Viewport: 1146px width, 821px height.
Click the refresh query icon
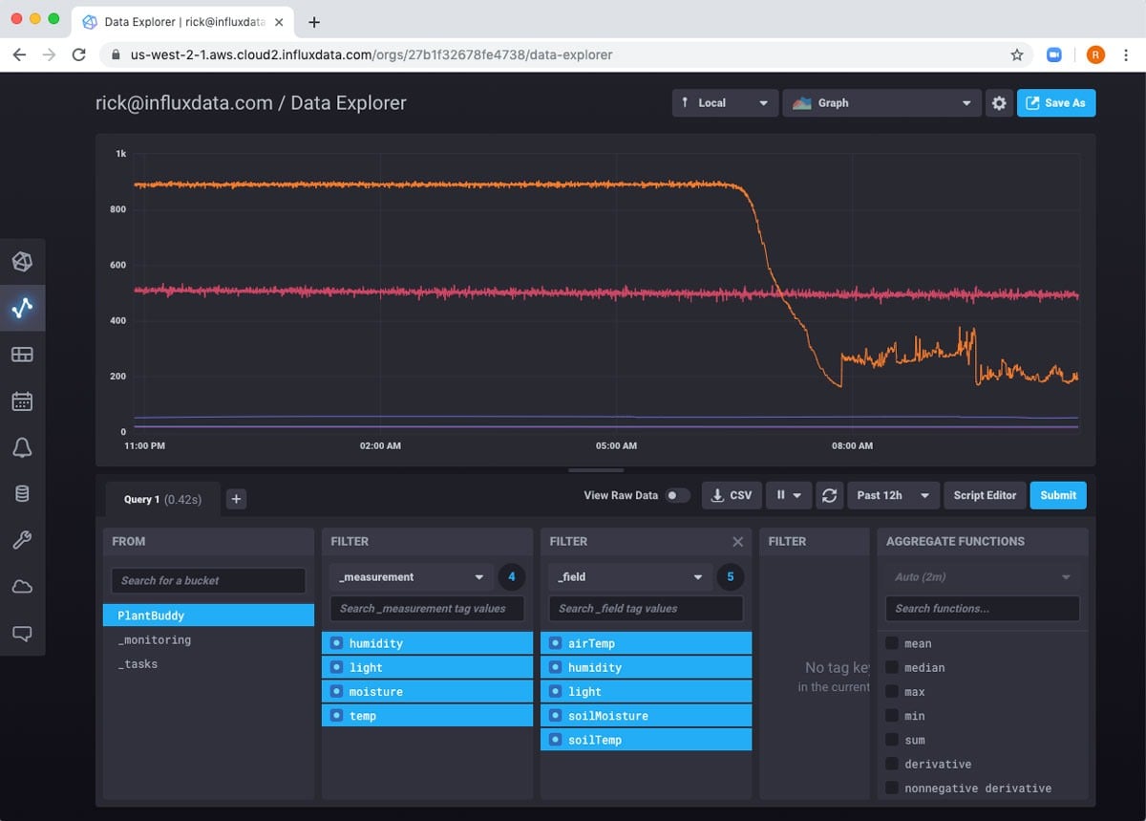click(x=829, y=495)
